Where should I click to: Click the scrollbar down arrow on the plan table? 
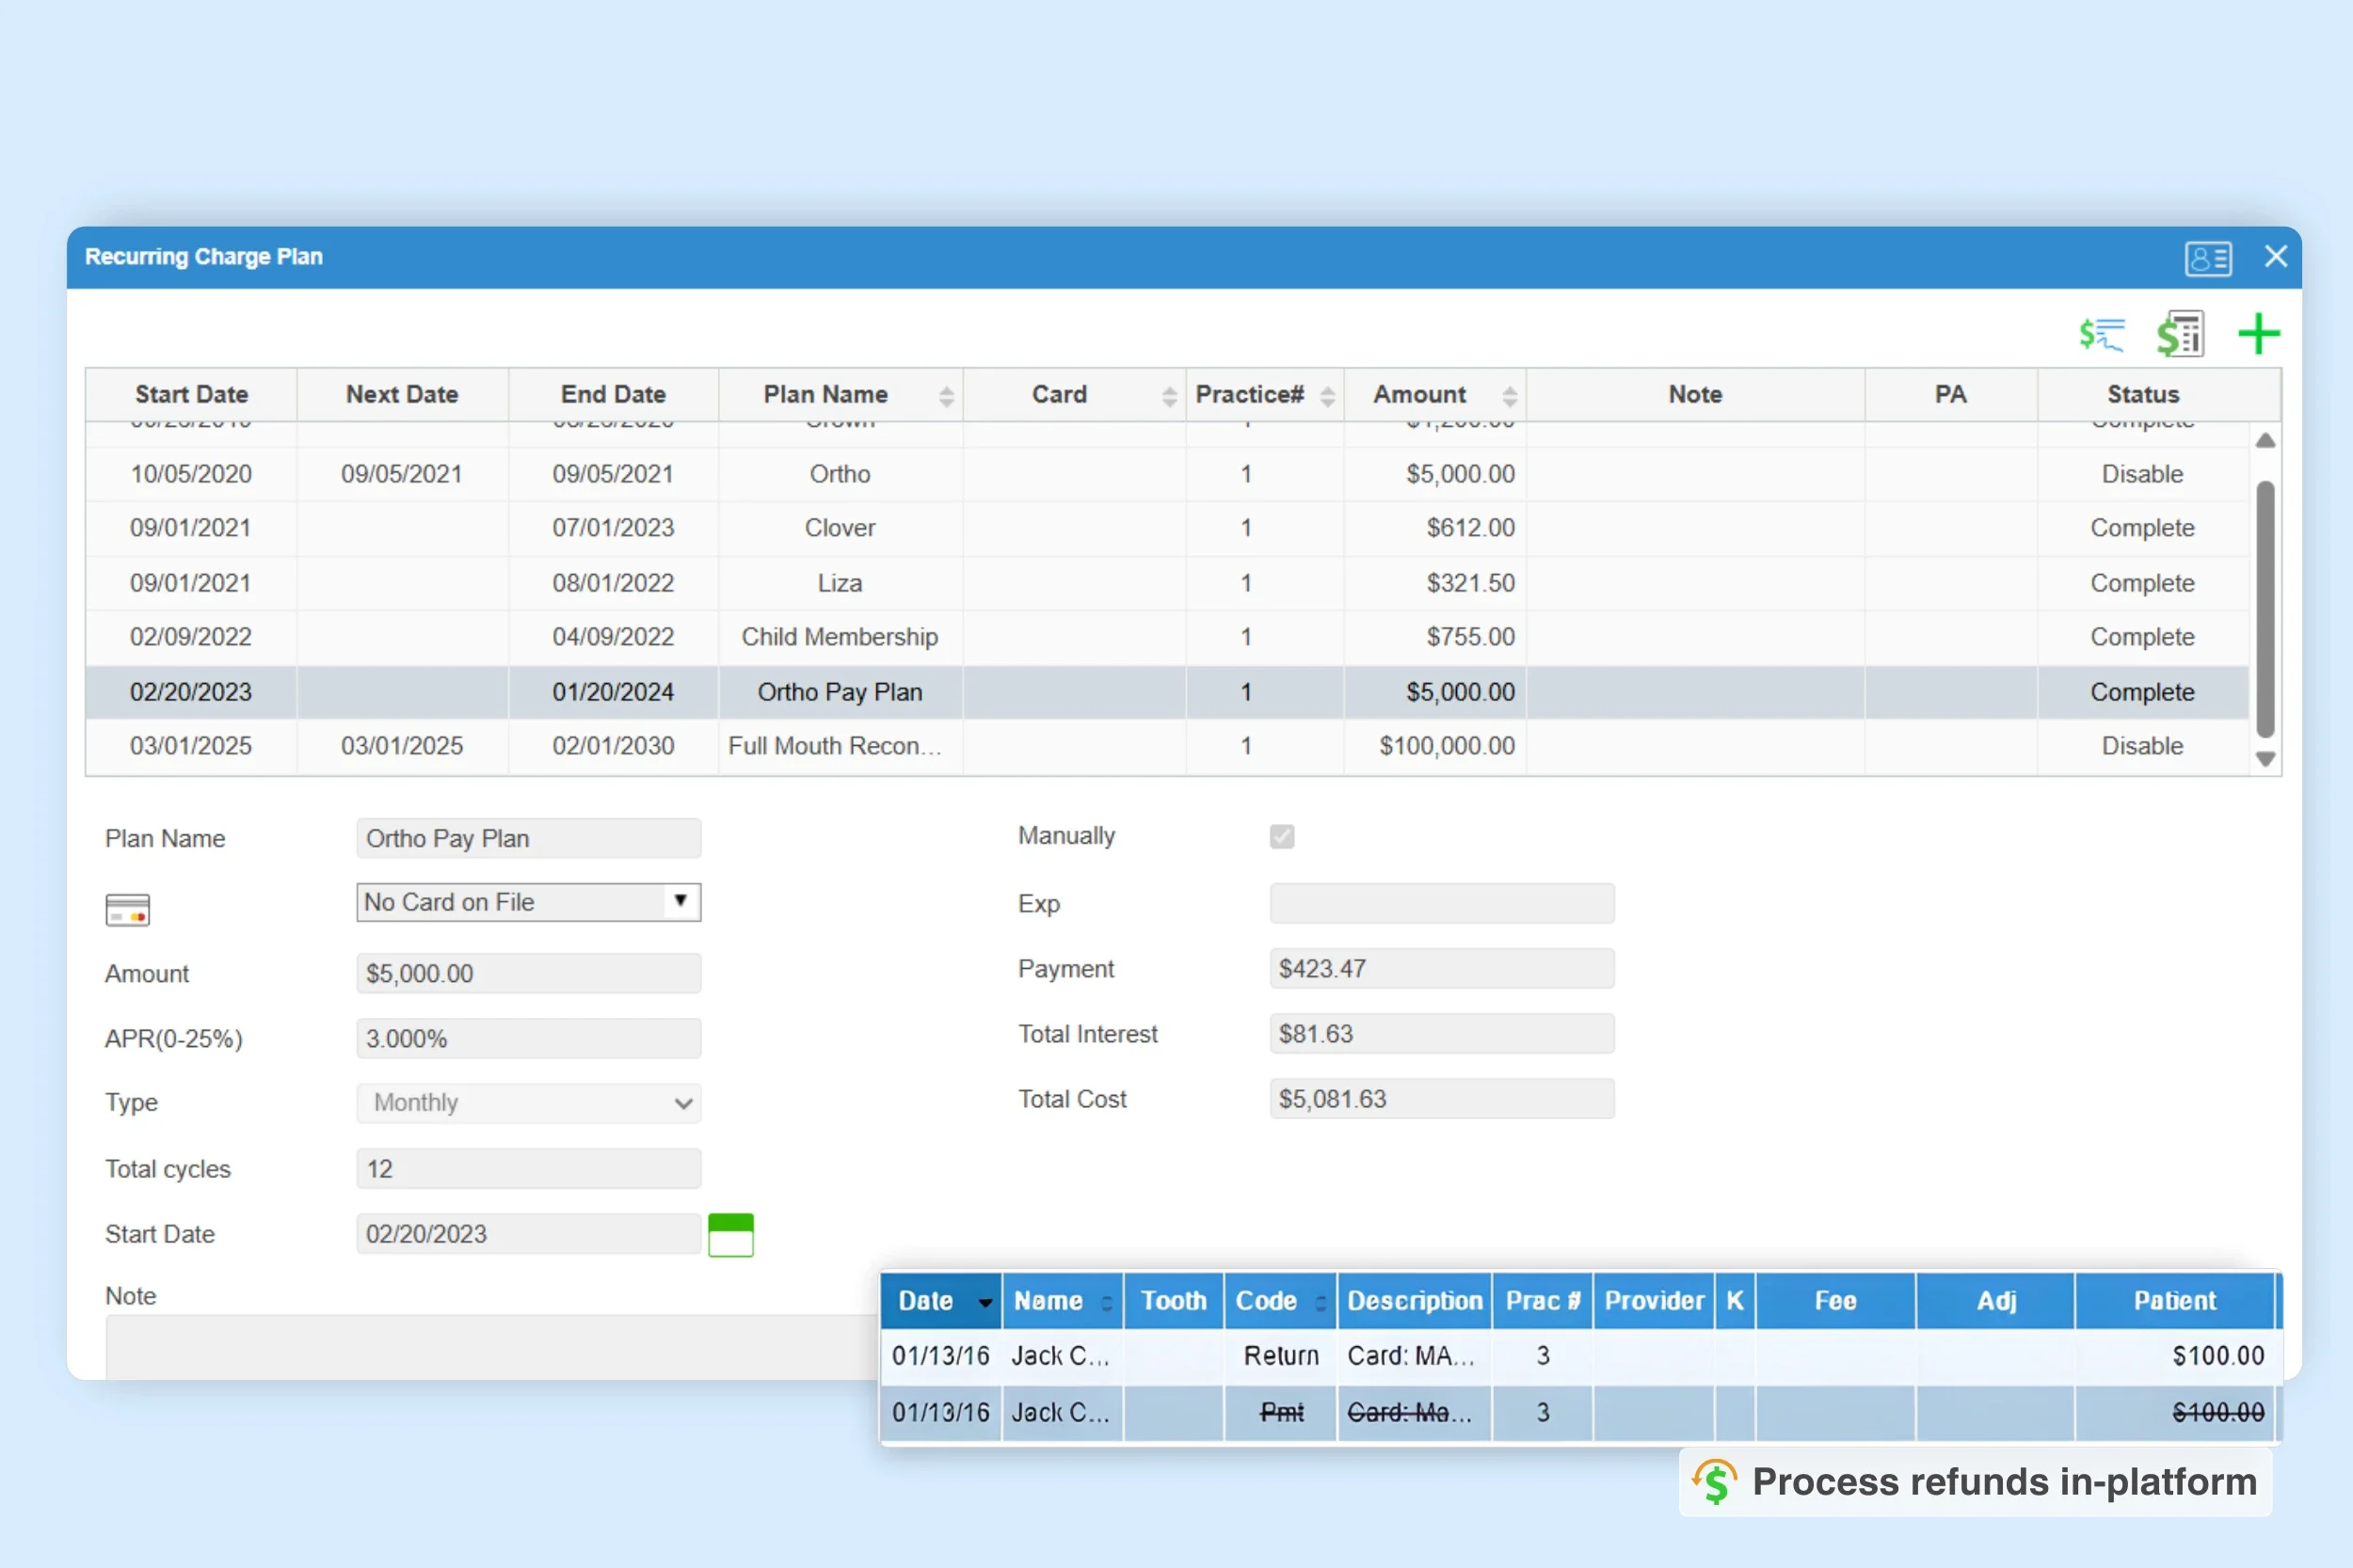(2265, 759)
